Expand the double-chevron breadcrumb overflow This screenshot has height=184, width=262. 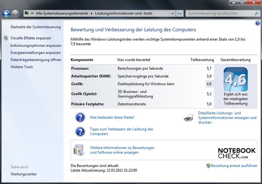[x=32, y=13]
